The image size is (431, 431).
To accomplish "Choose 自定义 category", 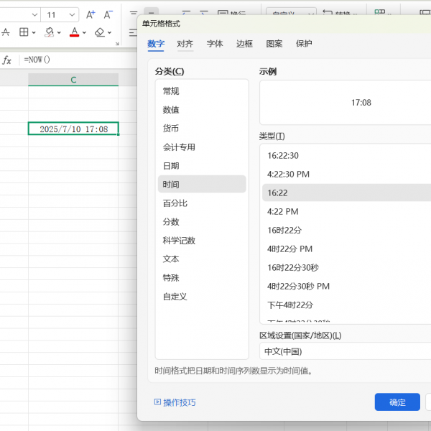I will 175,297.
